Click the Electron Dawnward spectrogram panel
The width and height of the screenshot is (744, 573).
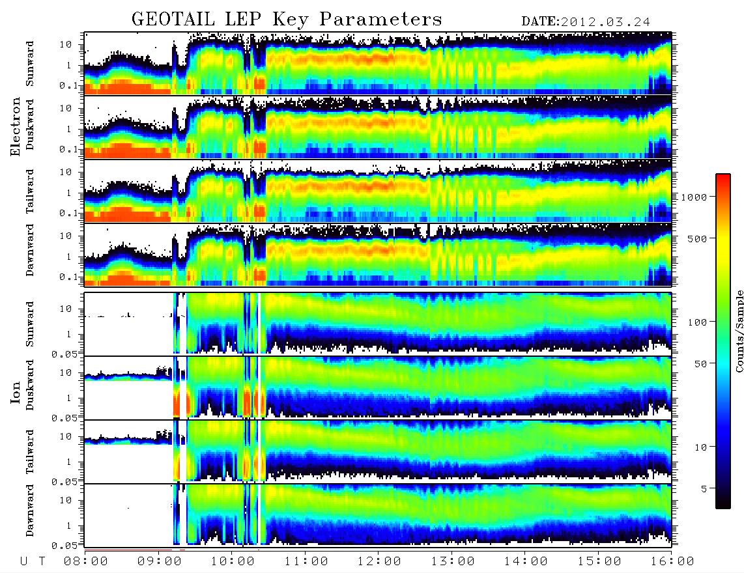point(378,255)
